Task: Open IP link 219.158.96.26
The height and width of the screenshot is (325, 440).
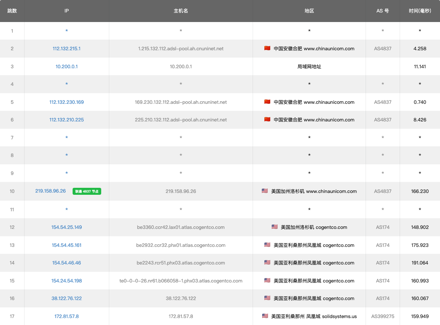Action: point(51,191)
